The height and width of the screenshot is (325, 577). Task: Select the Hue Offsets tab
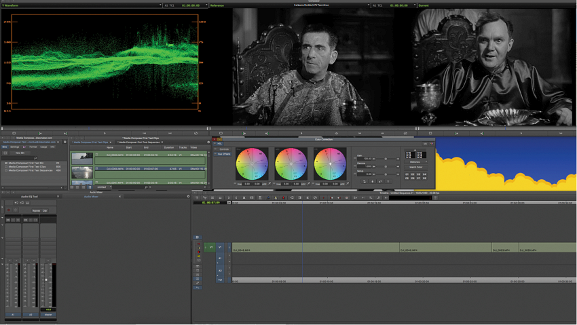pos(224,154)
